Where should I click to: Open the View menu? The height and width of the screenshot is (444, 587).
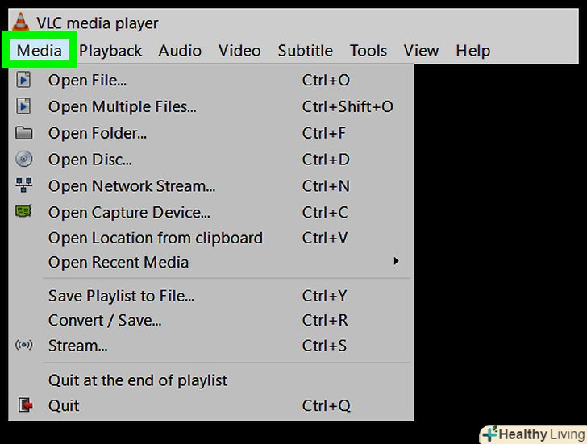click(421, 51)
